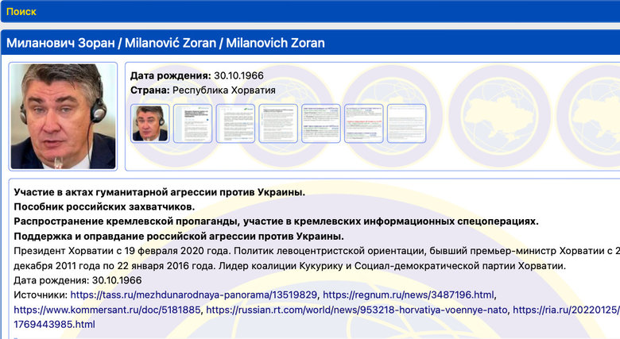620x339 pixels.
Task: Click the 'Лидер коалиции Кукурику' sentence
Action: click(392, 265)
